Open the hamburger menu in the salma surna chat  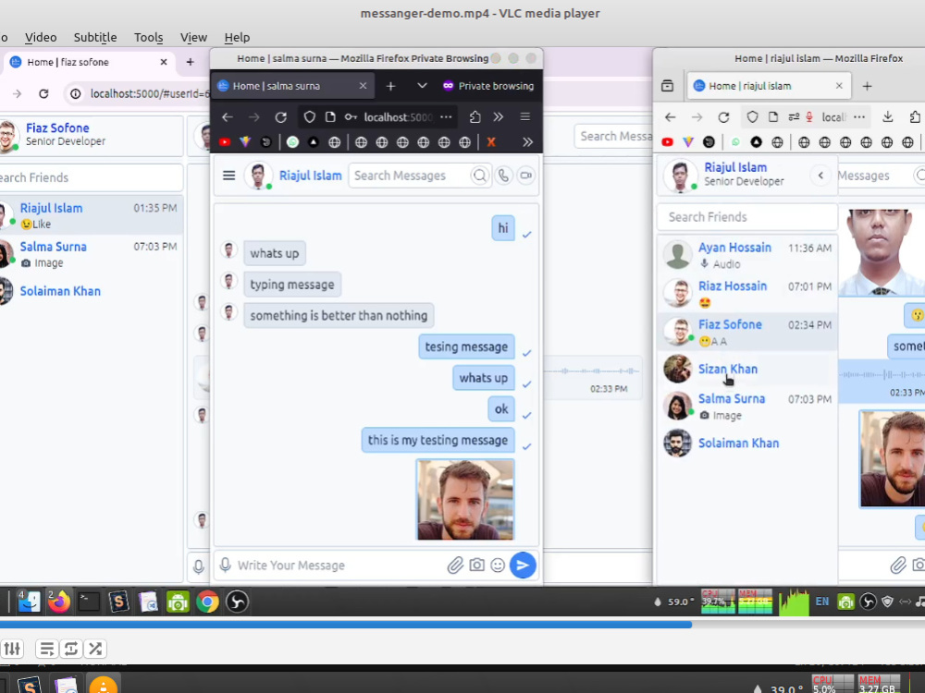coord(228,176)
